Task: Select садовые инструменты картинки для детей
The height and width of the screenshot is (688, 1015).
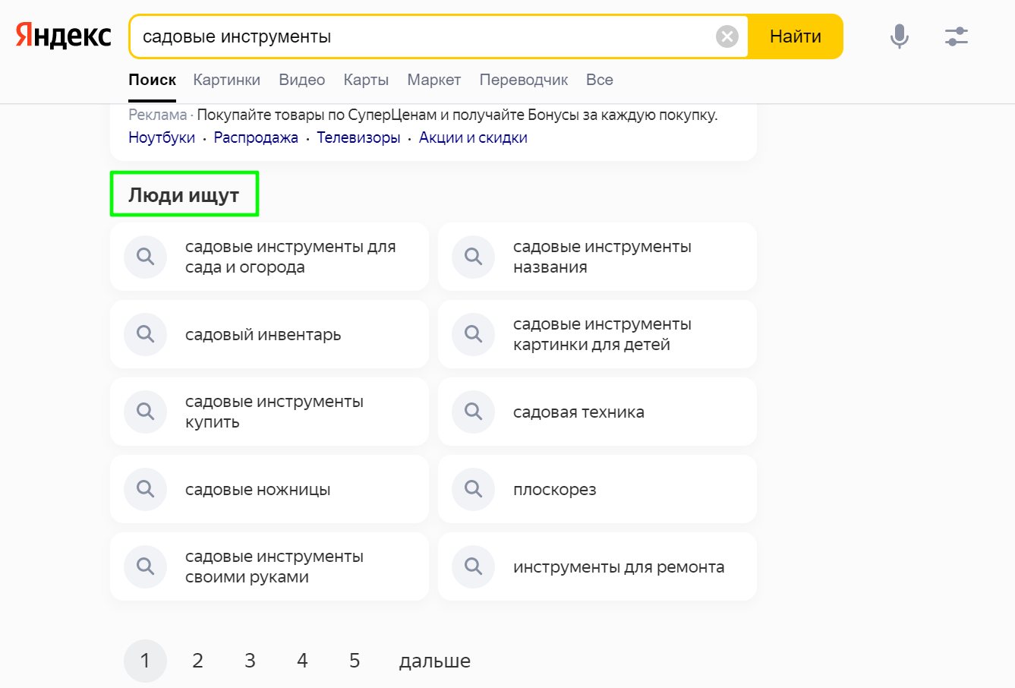Action: (x=597, y=334)
